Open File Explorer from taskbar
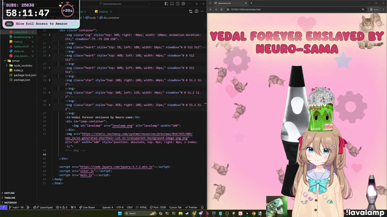The image size is (387, 217). 180,213
